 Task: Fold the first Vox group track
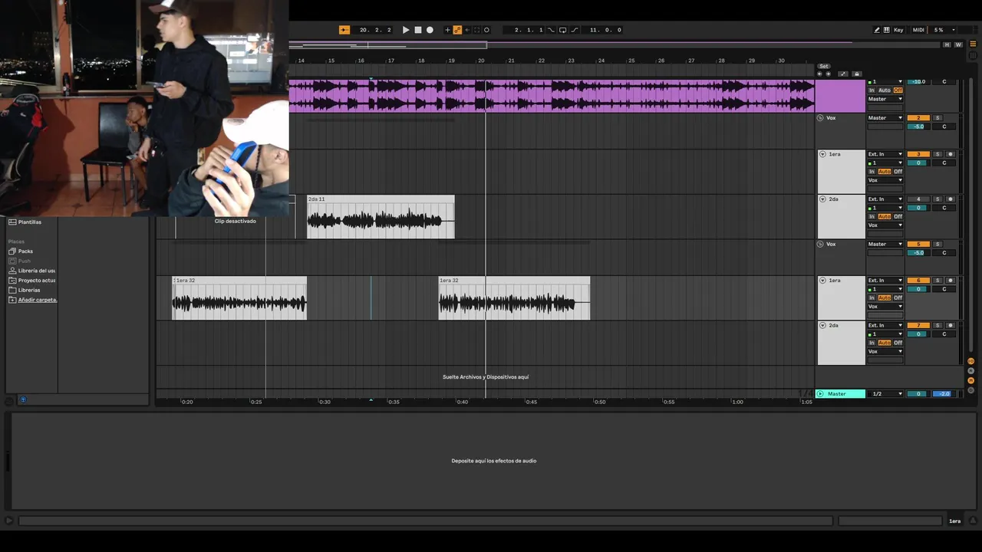[820, 118]
